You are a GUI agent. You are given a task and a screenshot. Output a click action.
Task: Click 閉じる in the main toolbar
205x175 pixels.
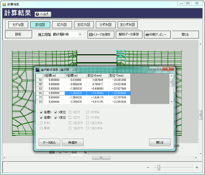click(x=185, y=35)
